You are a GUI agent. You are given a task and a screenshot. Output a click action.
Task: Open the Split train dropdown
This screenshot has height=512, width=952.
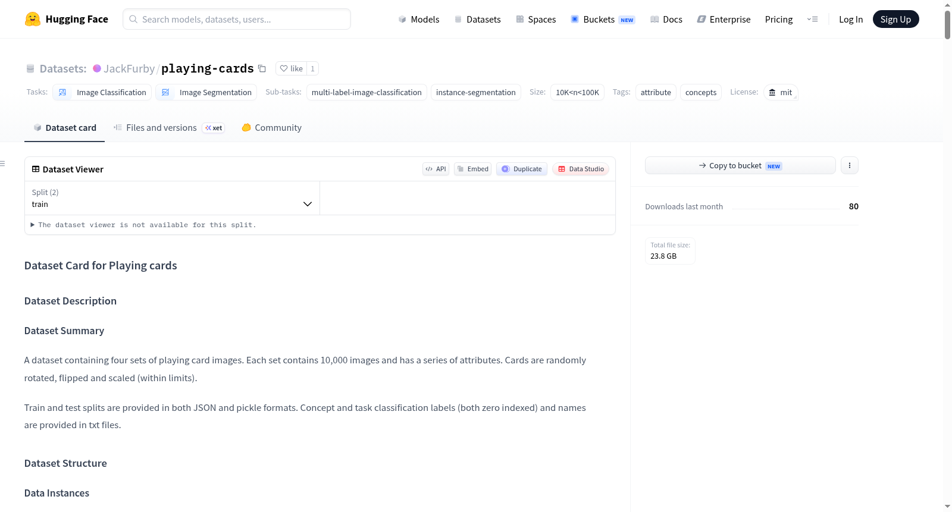pyautogui.click(x=172, y=198)
